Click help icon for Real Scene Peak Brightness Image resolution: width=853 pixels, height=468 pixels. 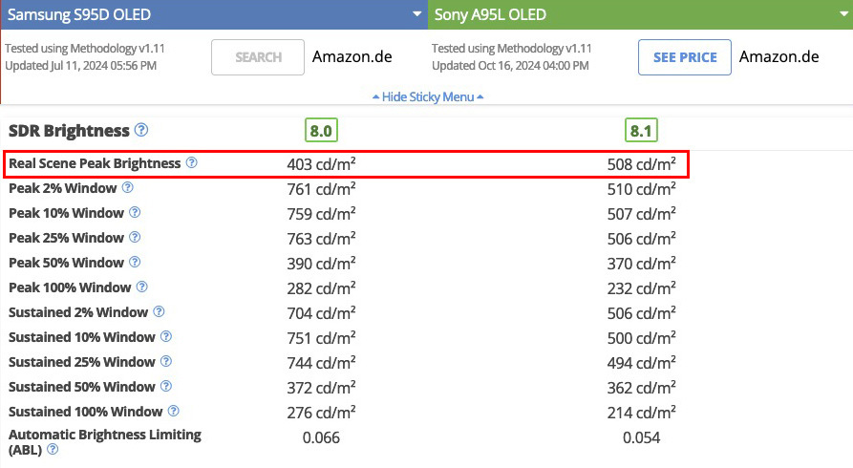point(191,163)
